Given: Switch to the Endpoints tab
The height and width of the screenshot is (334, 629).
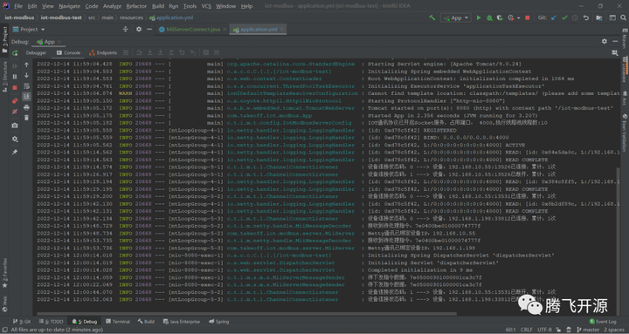Looking at the screenshot, I should [x=103, y=52].
